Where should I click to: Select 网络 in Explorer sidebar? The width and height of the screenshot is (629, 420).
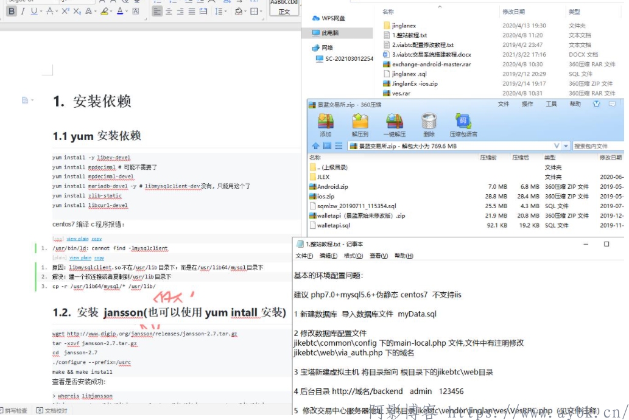tap(323, 47)
